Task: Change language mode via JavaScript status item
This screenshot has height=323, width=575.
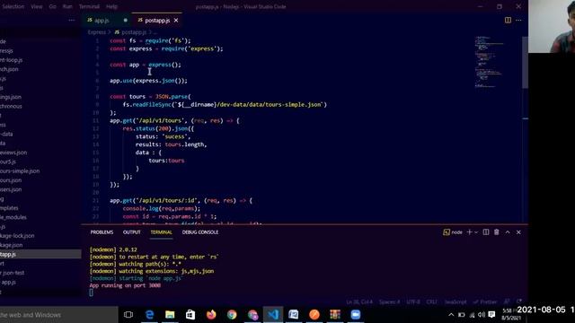Action: pos(456,301)
